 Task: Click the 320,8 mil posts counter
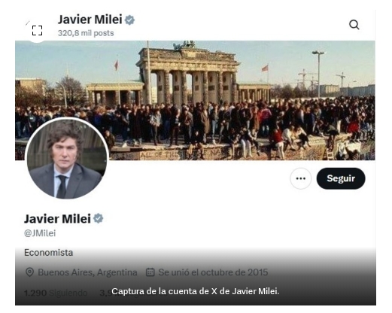(86, 33)
